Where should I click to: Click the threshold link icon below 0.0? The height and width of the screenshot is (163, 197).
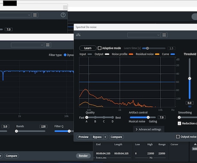point(190,106)
